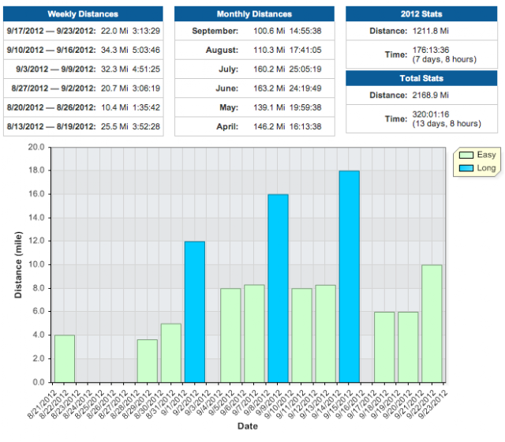Select the 9/3/2012 — 9/9/2012 weekly row
The height and width of the screenshot is (442, 505).
[x=83, y=69]
